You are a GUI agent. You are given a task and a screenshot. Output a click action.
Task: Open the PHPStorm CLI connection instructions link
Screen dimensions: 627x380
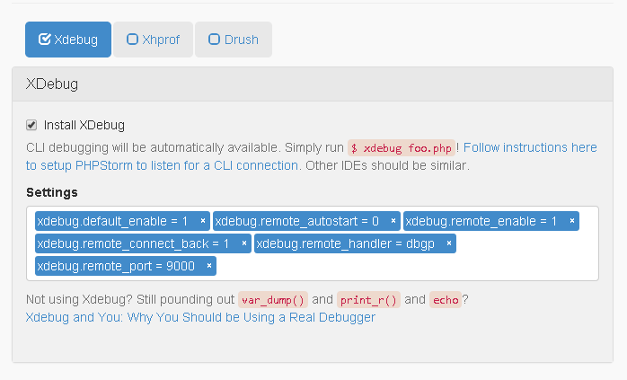pos(312,156)
